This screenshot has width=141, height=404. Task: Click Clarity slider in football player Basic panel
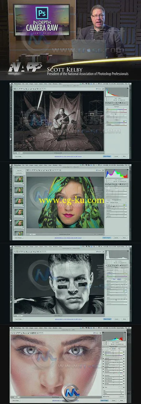tap(117, 299)
